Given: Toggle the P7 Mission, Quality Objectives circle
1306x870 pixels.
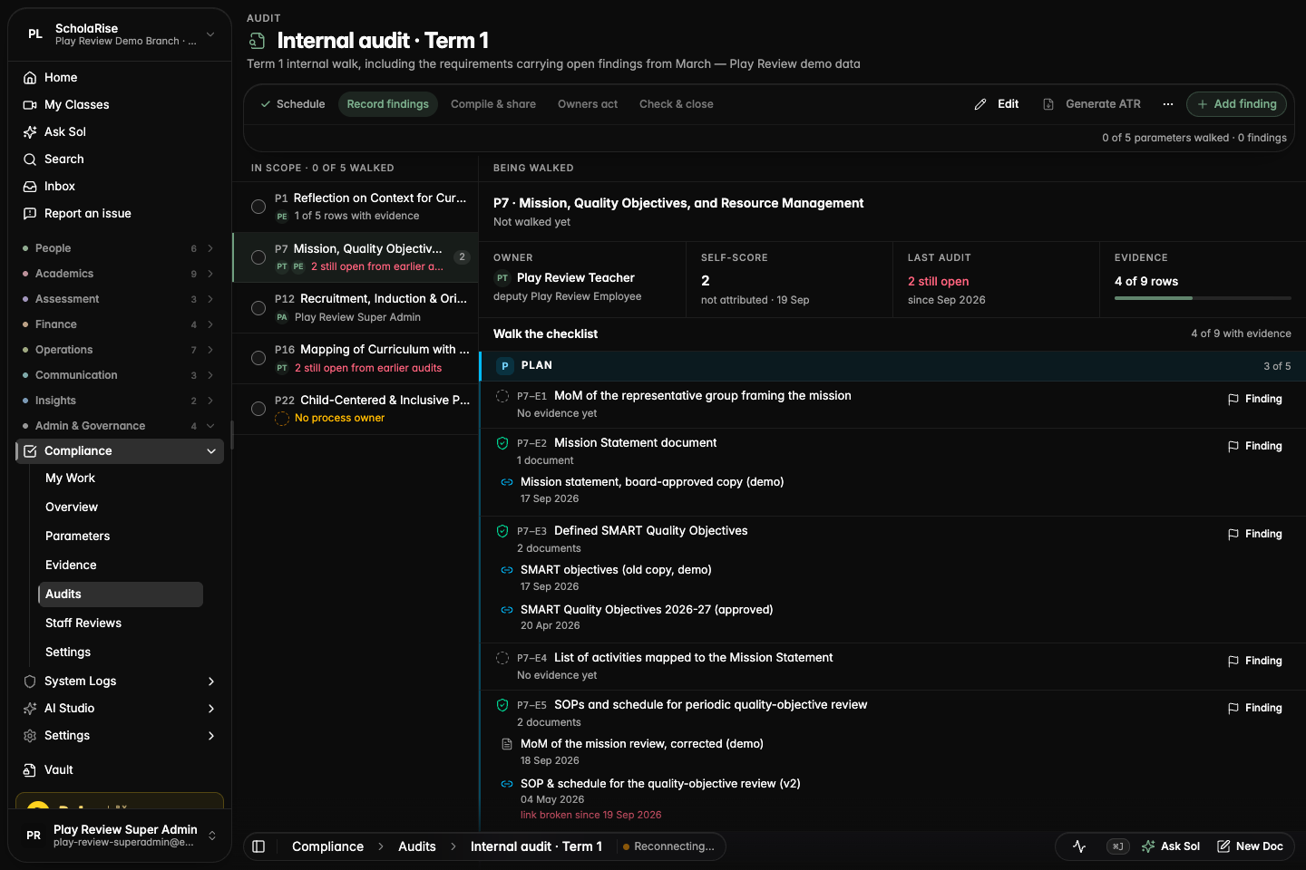Looking at the screenshot, I should (258, 257).
